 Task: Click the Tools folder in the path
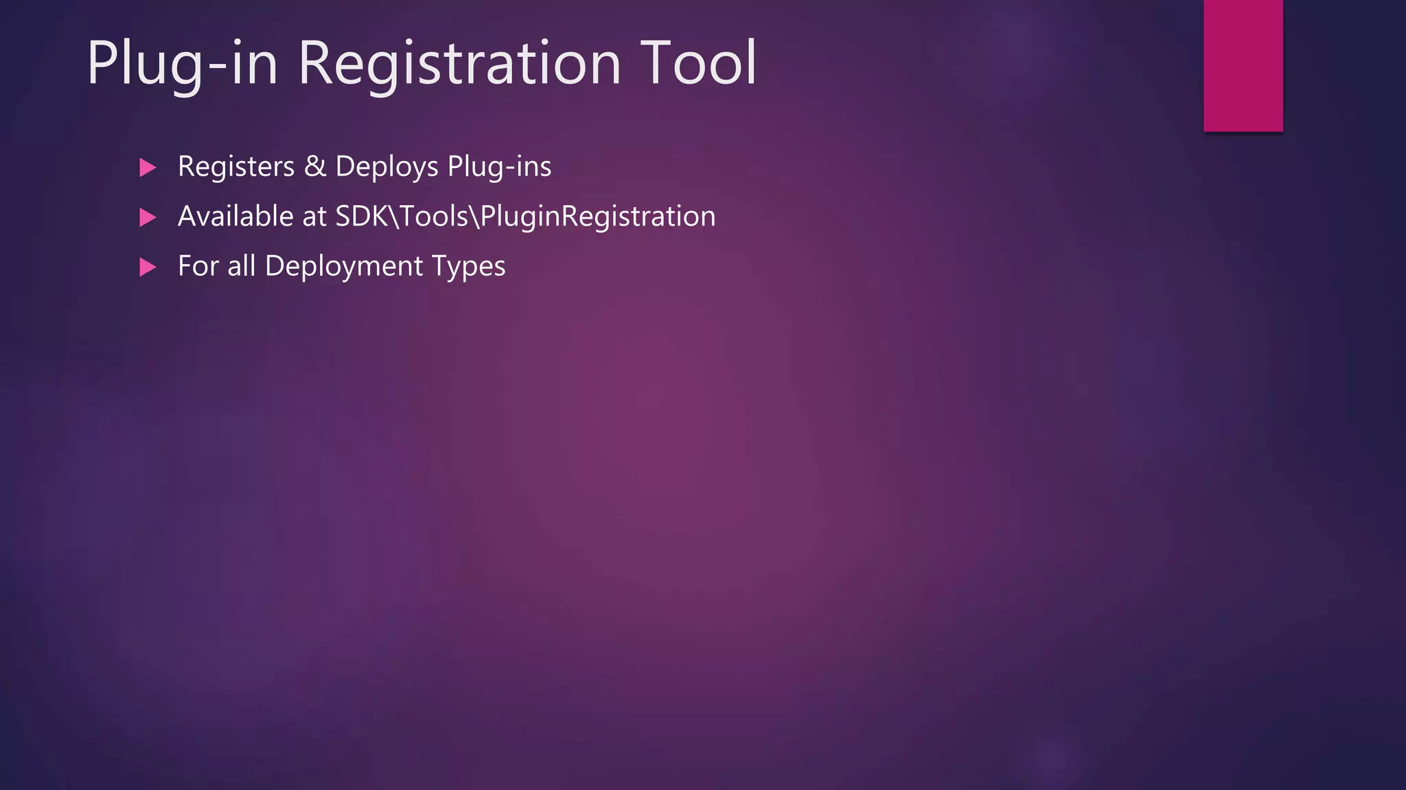[433, 217]
